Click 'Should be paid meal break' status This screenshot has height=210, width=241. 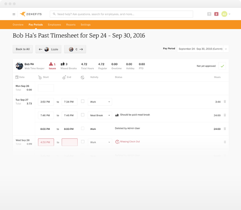pyautogui.click(x=135, y=115)
